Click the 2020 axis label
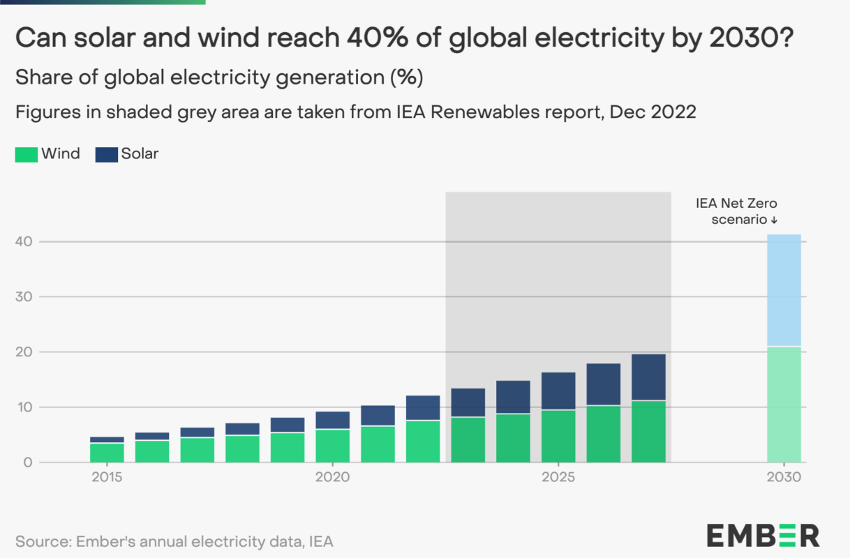 pyautogui.click(x=333, y=477)
